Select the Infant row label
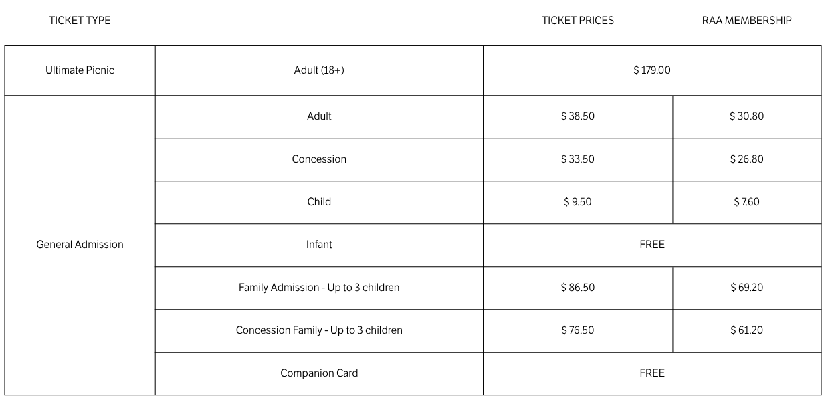 point(319,245)
